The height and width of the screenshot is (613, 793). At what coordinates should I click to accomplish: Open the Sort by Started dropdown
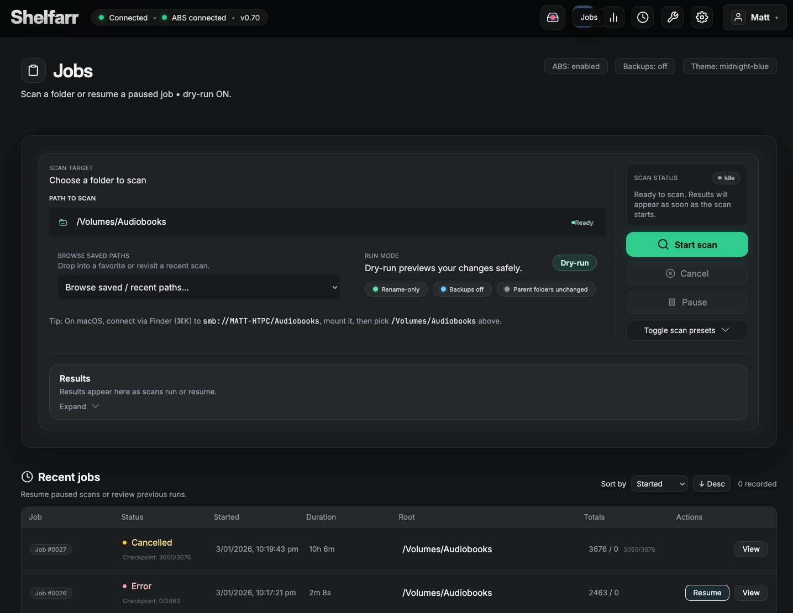pos(659,483)
